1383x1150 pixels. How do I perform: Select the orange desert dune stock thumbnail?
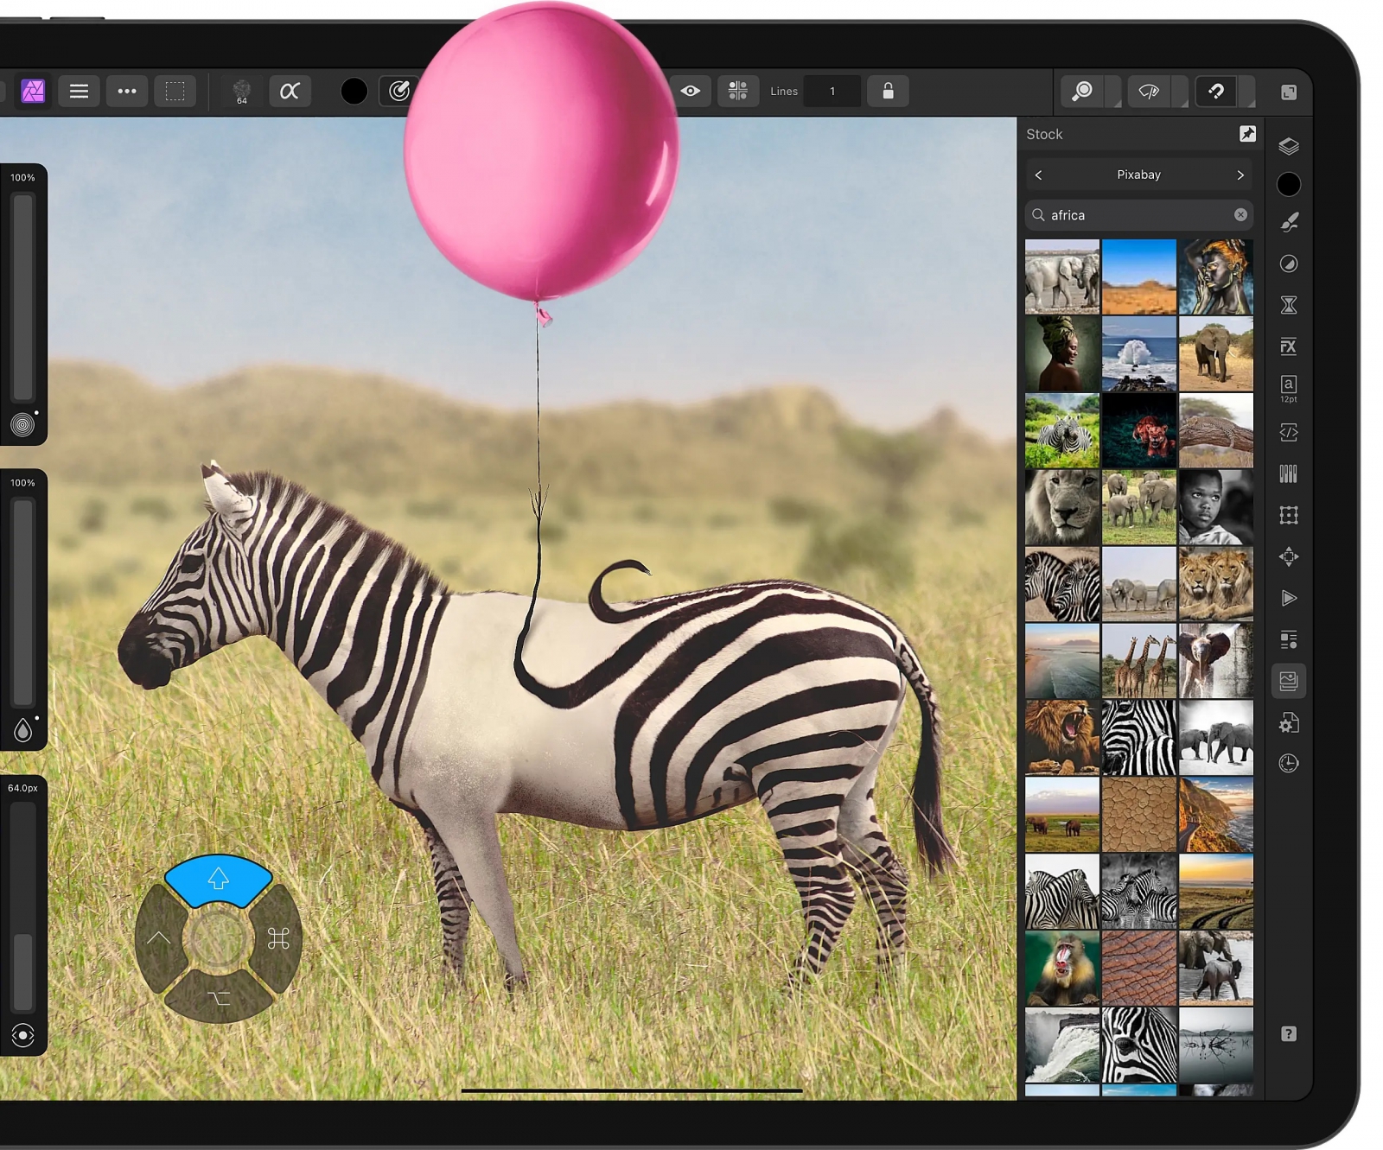tap(1139, 276)
